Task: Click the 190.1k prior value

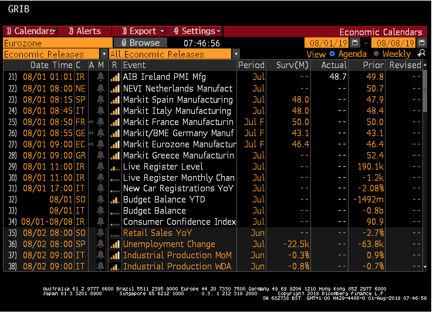Action: click(370, 167)
